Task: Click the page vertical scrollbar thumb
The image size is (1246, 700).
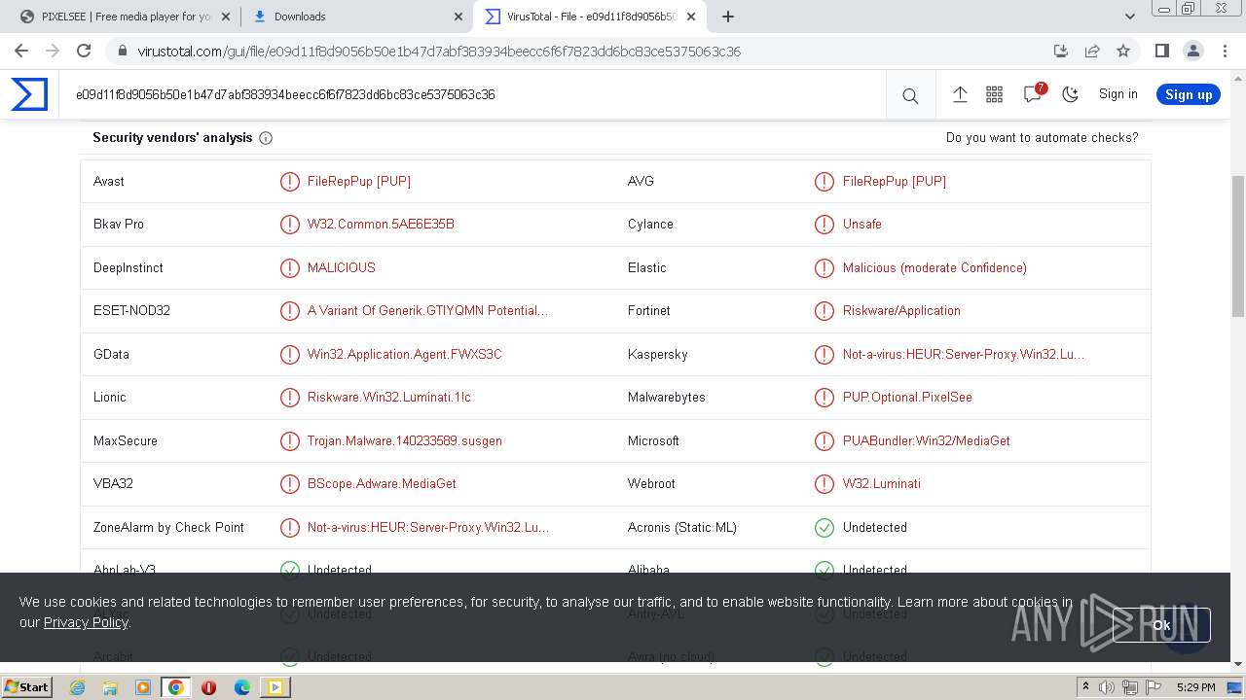Action: 1238,246
